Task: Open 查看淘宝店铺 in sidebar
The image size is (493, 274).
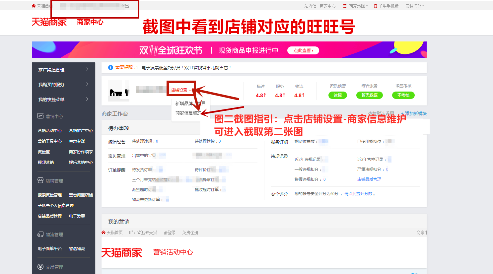Action: pos(81,195)
